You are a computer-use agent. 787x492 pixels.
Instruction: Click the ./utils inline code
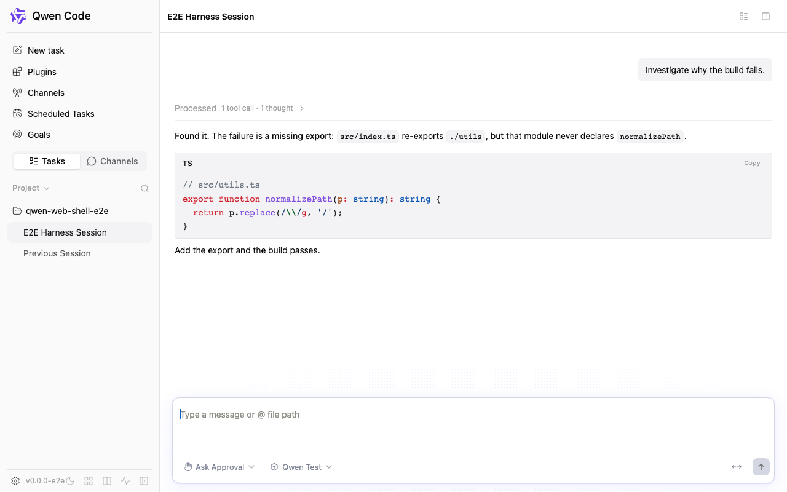coord(466,137)
